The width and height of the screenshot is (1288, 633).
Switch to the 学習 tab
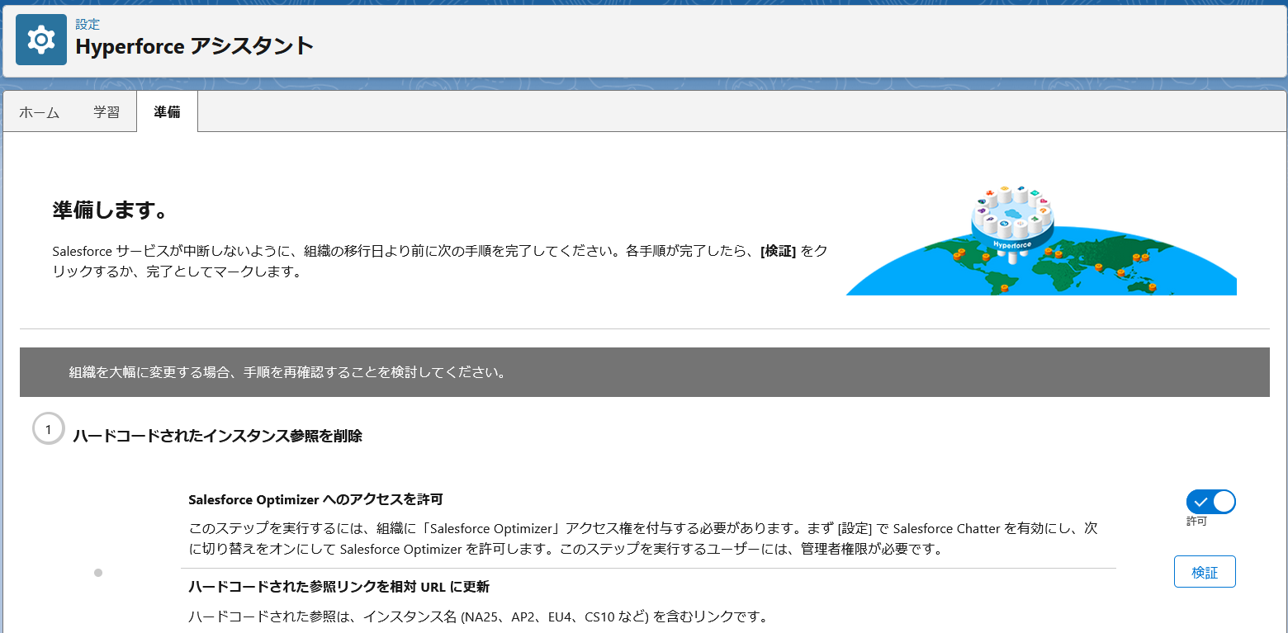(107, 112)
